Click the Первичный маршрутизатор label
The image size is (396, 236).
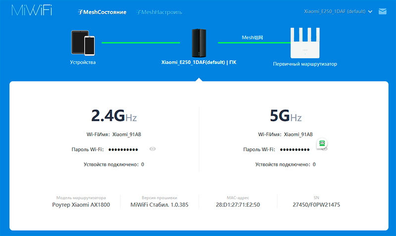[x=308, y=64]
